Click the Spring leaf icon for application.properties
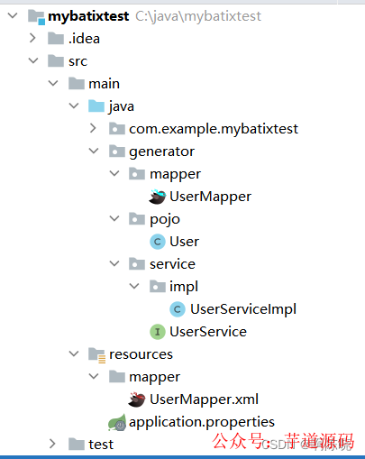 [117, 422]
